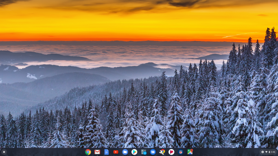Launch the Google Play Store
The height and width of the screenshot is (156, 278).
tap(134, 152)
